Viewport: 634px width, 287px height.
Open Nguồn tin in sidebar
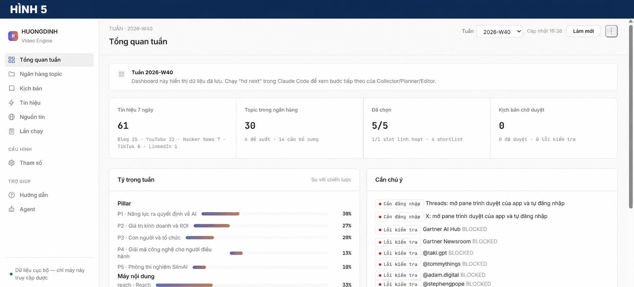click(x=49, y=117)
